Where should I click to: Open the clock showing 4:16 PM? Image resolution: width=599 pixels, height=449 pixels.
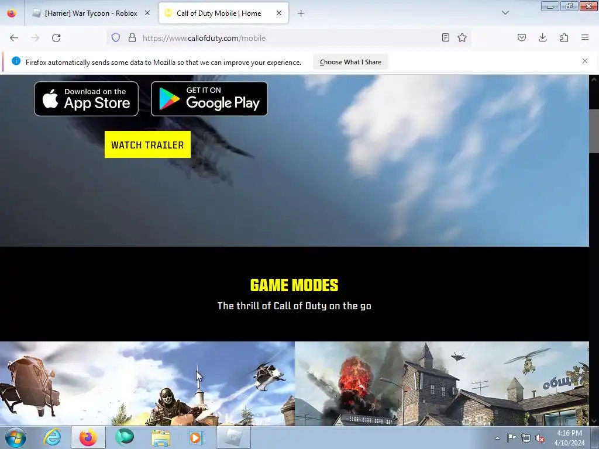(x=569, y=438)
